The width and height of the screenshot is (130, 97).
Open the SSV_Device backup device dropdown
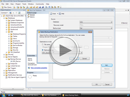pos(62,53)
